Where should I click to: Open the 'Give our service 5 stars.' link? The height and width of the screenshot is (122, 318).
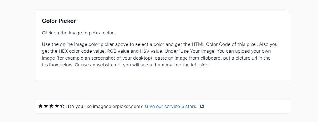[x=171, y=106]
